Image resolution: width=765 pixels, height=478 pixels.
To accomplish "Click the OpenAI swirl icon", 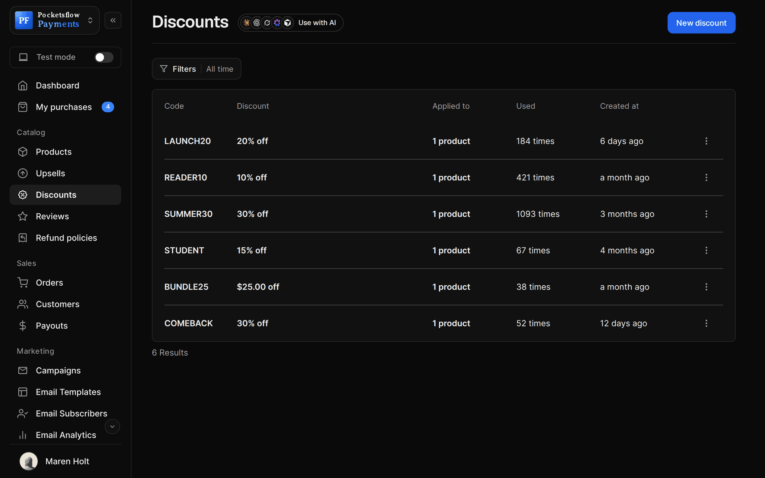I will click(257, 23).
